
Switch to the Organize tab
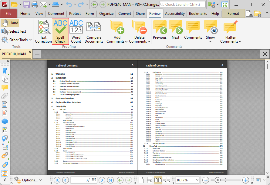tap(106, 14)
